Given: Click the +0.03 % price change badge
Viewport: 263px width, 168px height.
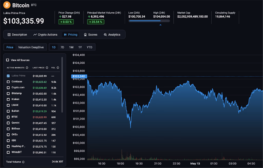Looking at the screenshot, I should 66,22.
